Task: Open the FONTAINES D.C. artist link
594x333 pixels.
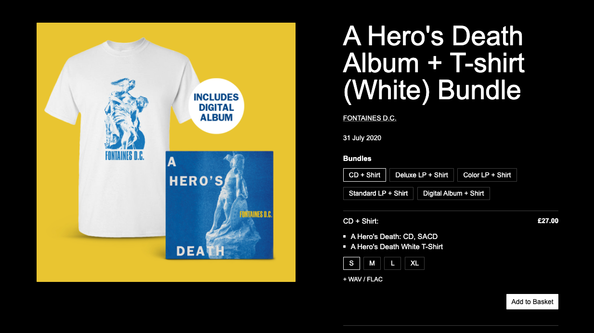Action: (x=370, y=118)
